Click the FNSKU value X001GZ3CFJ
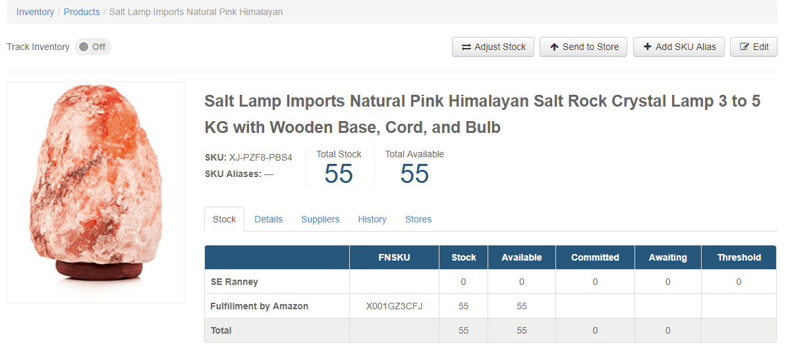 [x=394, y=306]
